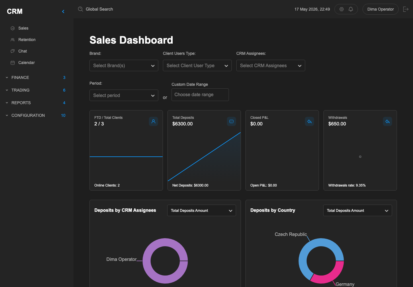Click the user icon on FTD card
413x287 pixels.
pos(153,121)
